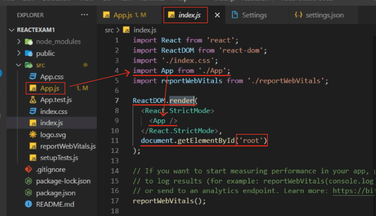Screen dimensions: 376x216
Task: Click the node_modules folder icon
Action: [x=29, y=42]
